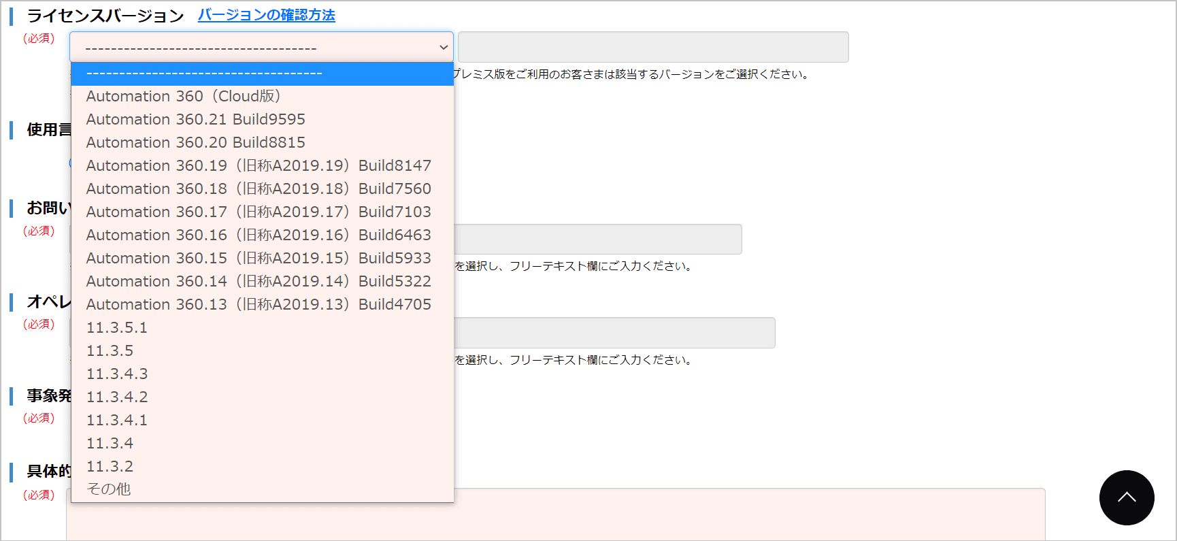Choose version 11.3.5 option
Viewport: 1177px width, 541px height.
(x=263, y=351)
